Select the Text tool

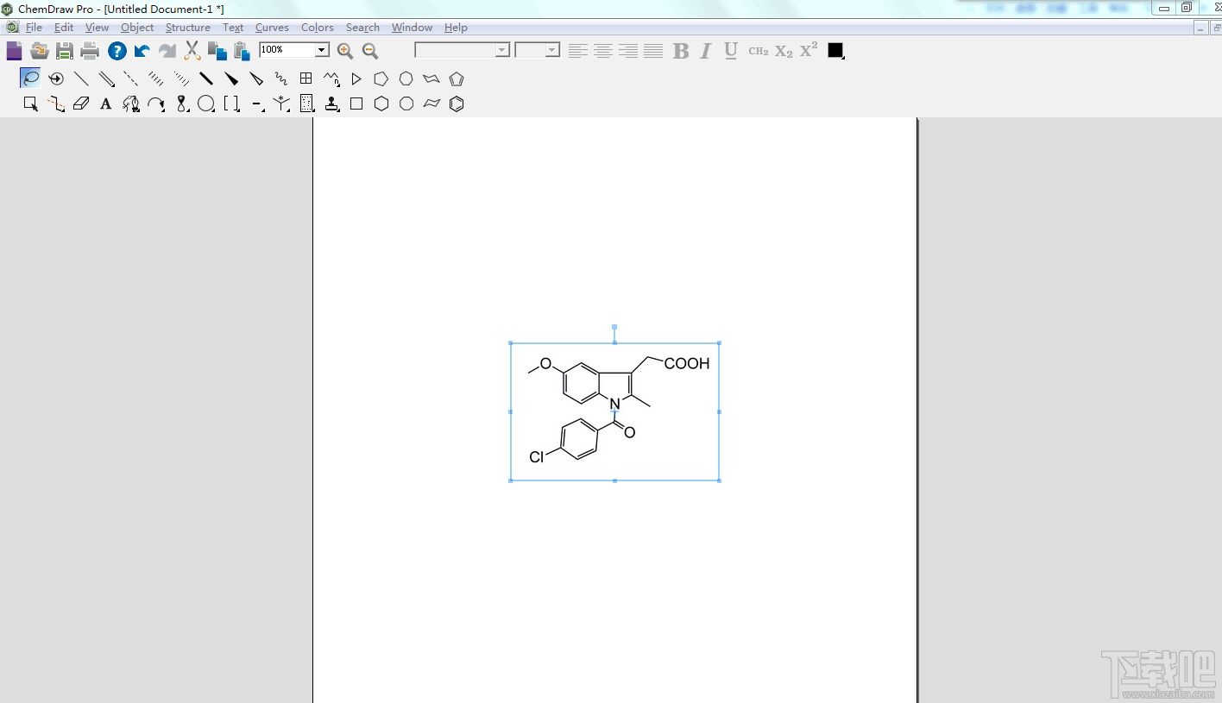pyautogui.click(x=106, y=104)
